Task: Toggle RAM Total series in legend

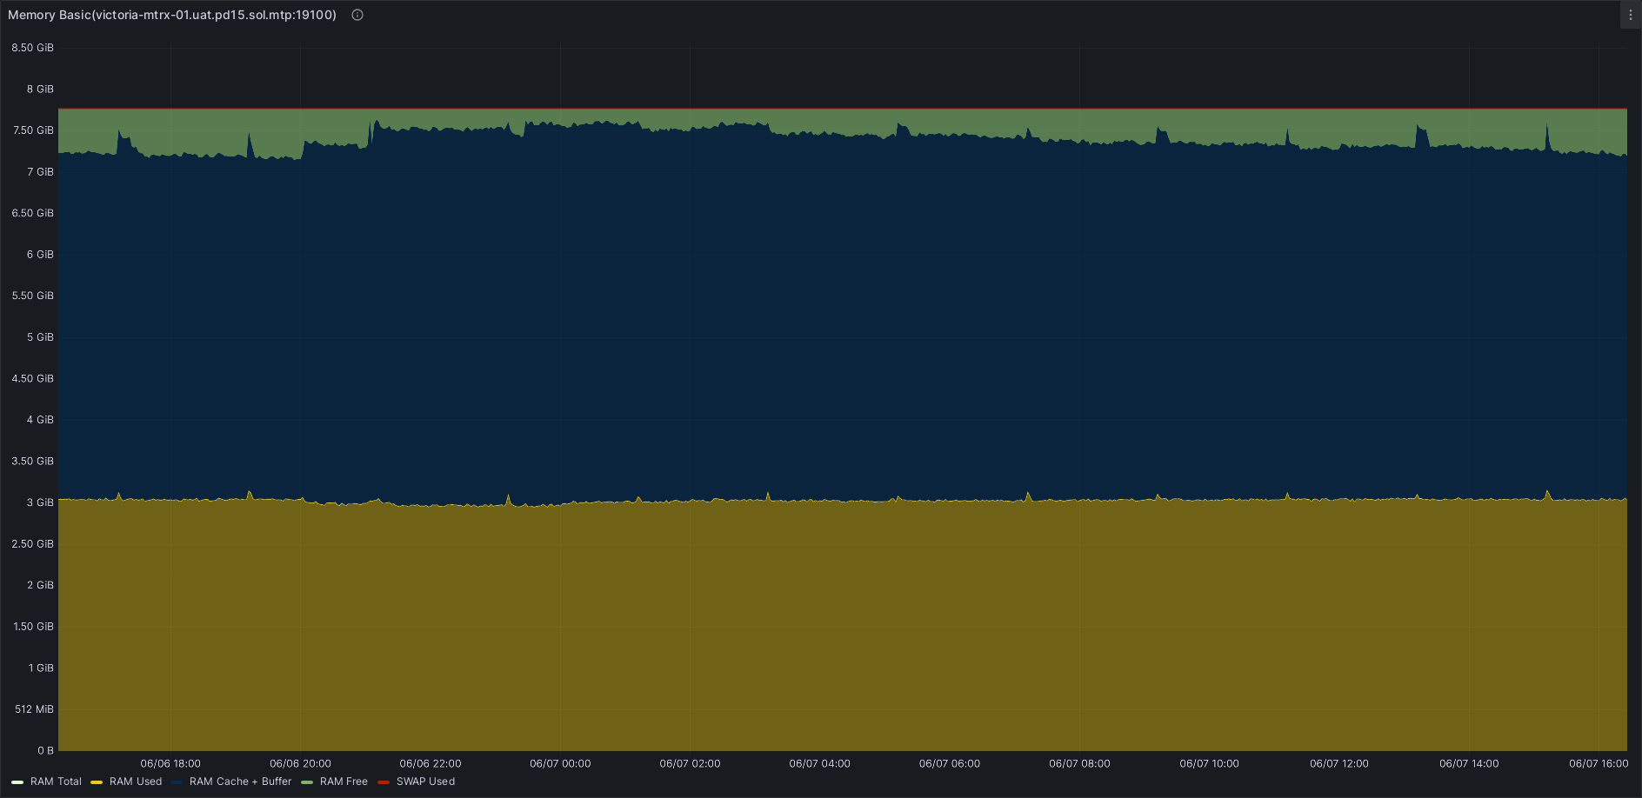Action: [x=56, y=781]
